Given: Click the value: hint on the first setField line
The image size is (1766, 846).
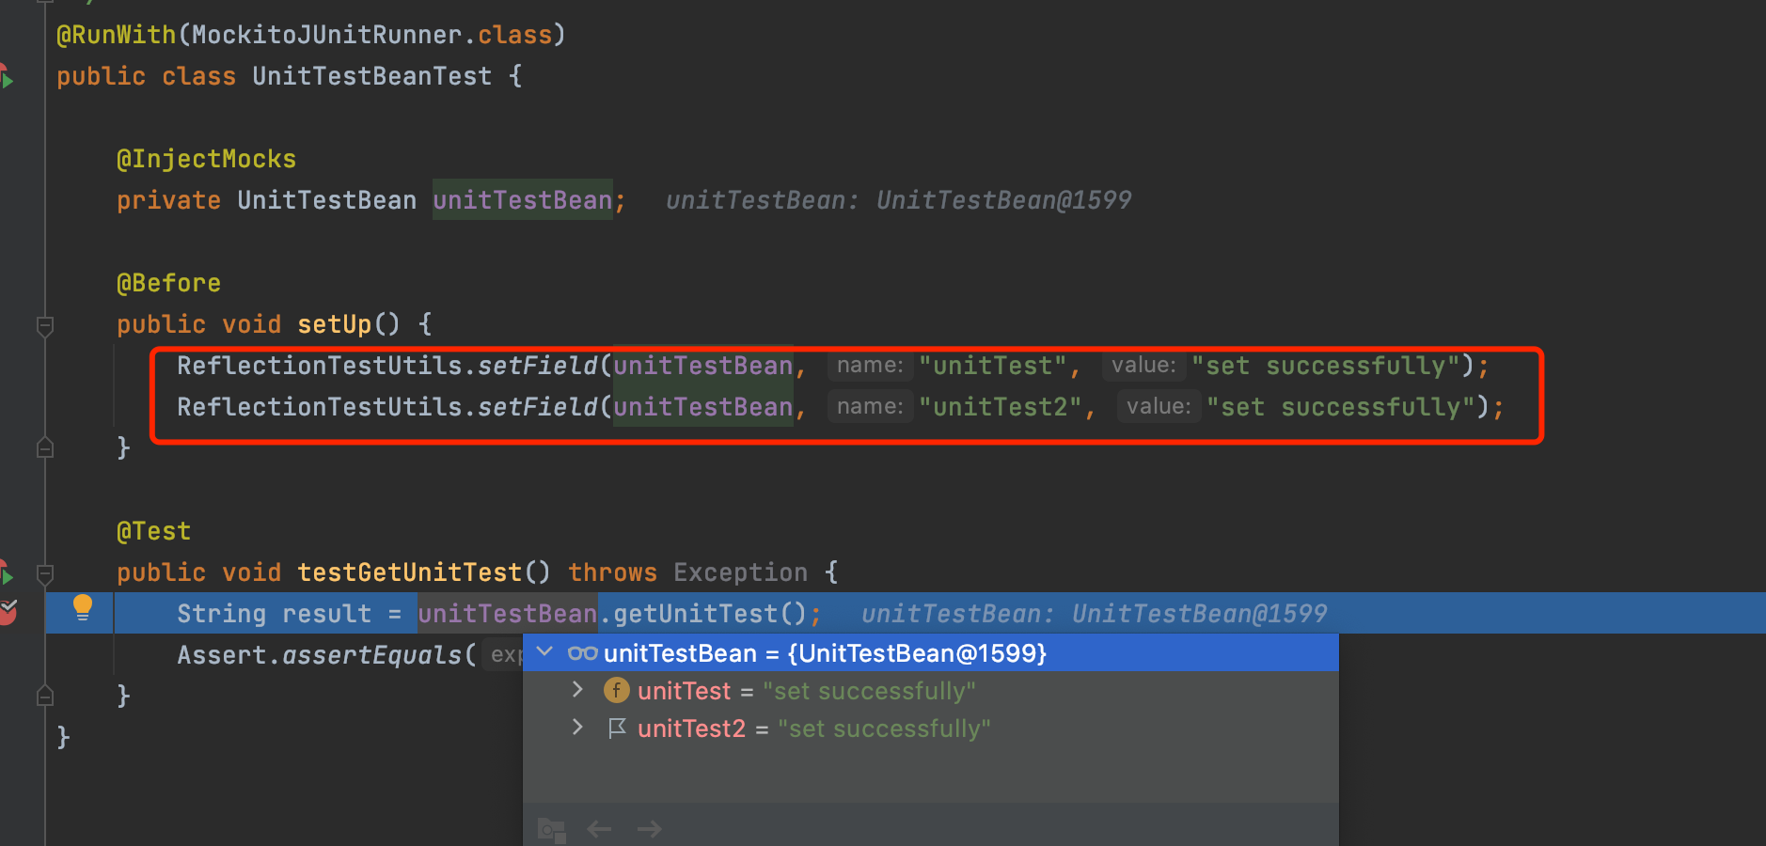Looking at the screenshot, I should click(x=1143, y=366).
